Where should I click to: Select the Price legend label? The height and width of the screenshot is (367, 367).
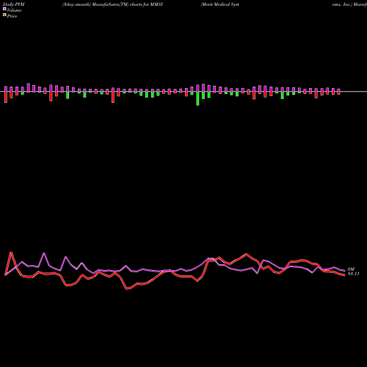pos(12,16)
